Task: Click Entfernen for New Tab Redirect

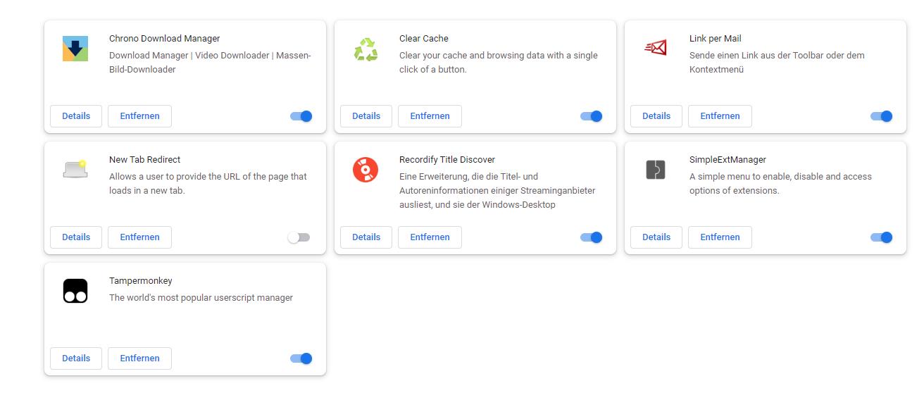Action: pos(139,237)
